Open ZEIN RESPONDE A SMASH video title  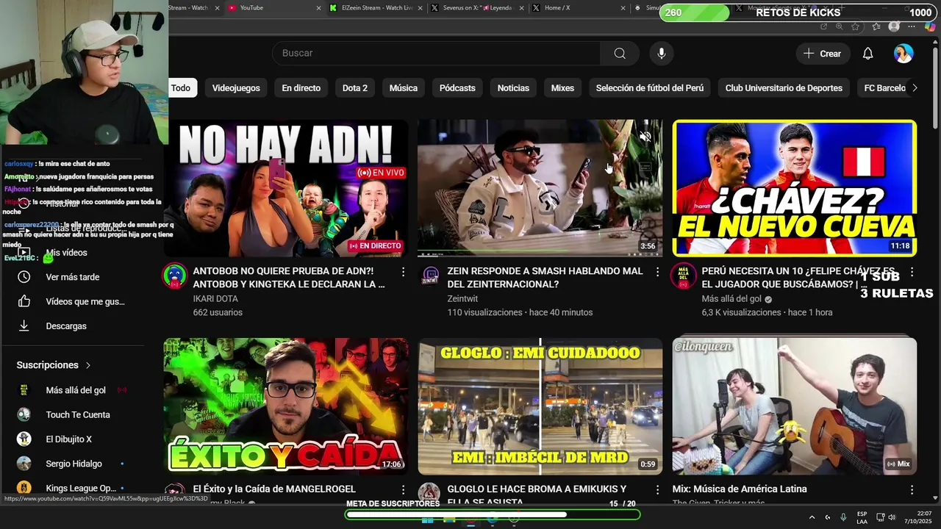coord(545,277)
